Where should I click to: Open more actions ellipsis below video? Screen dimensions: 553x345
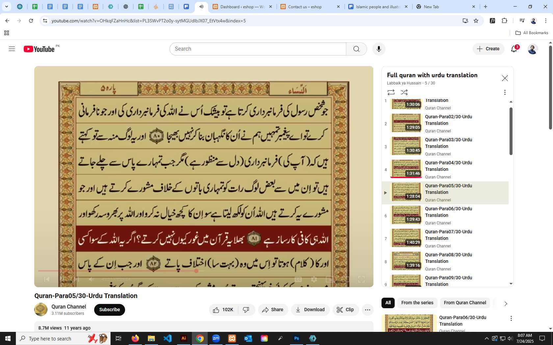point(368,310)
